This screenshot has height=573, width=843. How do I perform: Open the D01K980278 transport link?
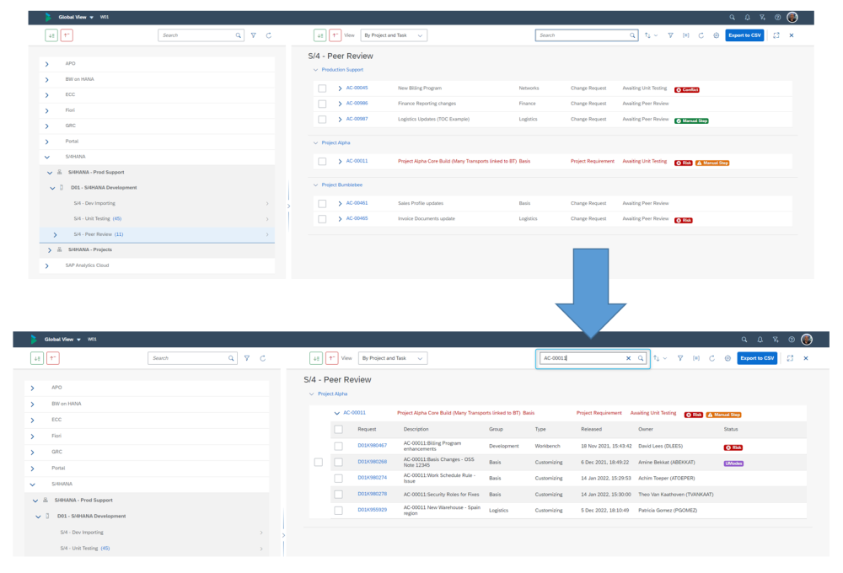tap(372, 494)
